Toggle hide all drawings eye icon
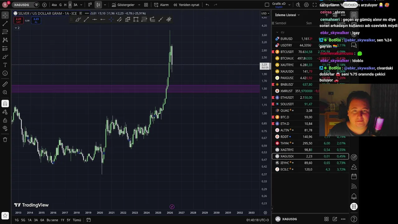This screenshot has width=398, height=224. click(5, 128)
